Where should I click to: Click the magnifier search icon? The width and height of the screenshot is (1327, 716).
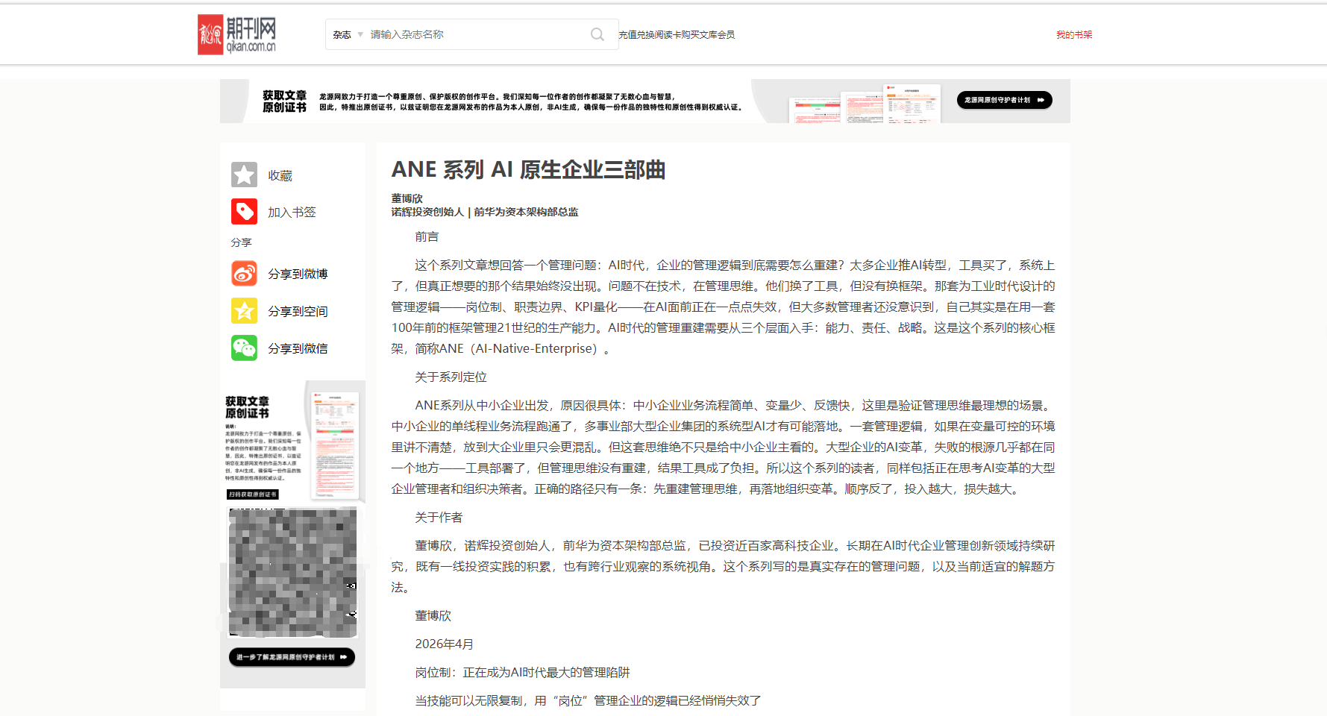(x=597, y=34)
